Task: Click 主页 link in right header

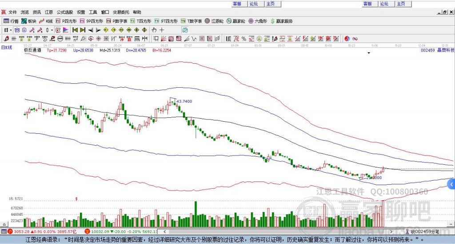Action: coord(401,4)
